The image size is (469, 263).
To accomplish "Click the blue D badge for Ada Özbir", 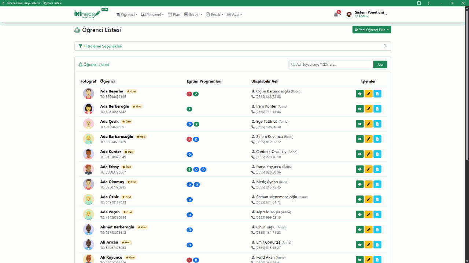I will [189, 200].
